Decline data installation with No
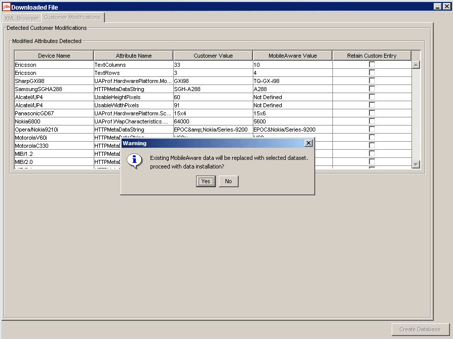This screenshot has height=339, width=453. [229, 181]
